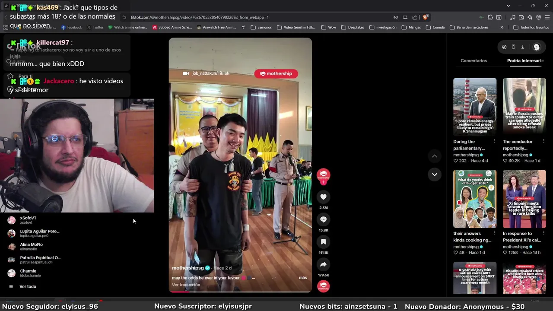553x311 pixels.
Task: Open the Twitter bookmark
Action: click(95, 27)
